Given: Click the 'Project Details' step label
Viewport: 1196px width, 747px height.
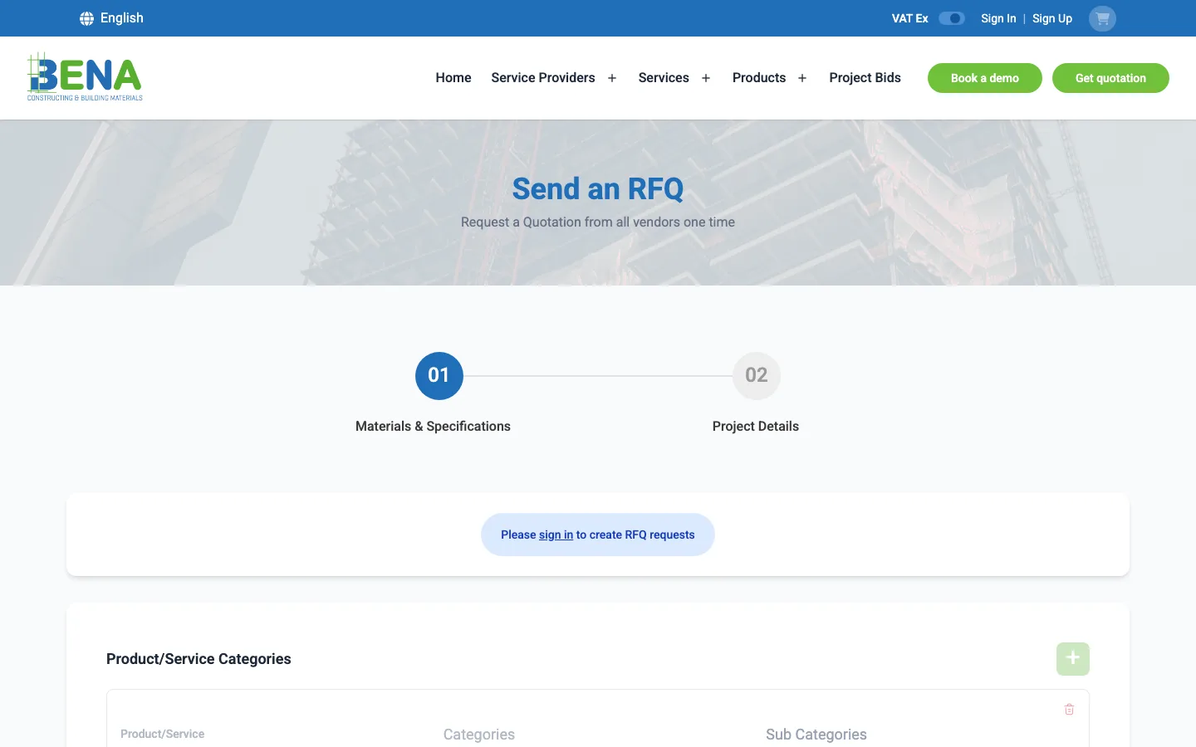Looking at the screenshot, I should pos(756,427).
